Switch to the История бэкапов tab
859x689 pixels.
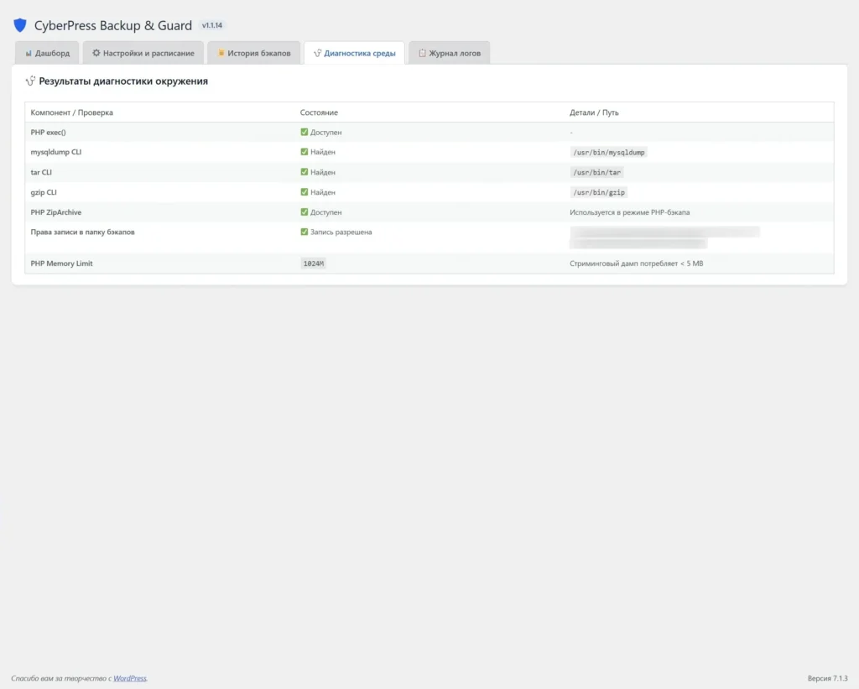(x=253, y=53)
